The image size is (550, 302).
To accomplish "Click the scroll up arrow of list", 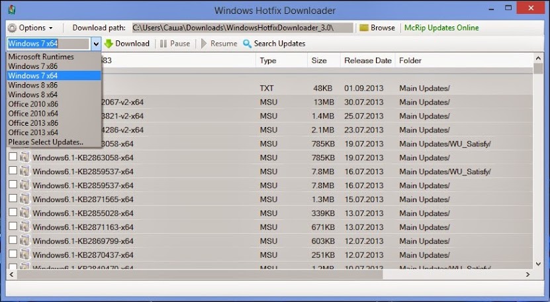I will tap(538, 58).
